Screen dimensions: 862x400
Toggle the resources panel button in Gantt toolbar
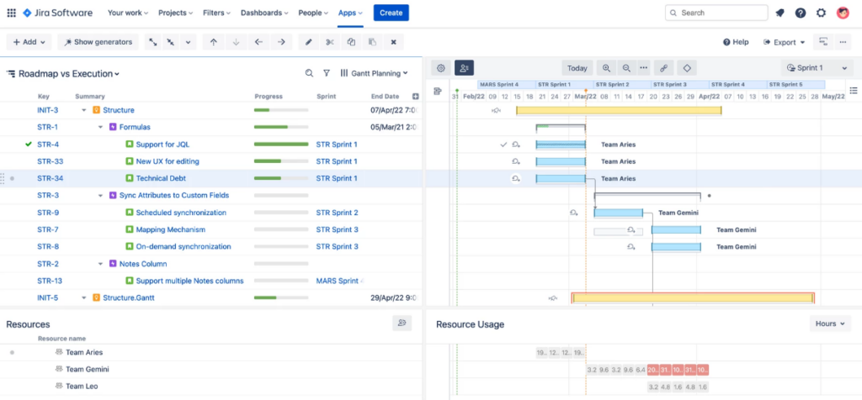click(464, 68)
